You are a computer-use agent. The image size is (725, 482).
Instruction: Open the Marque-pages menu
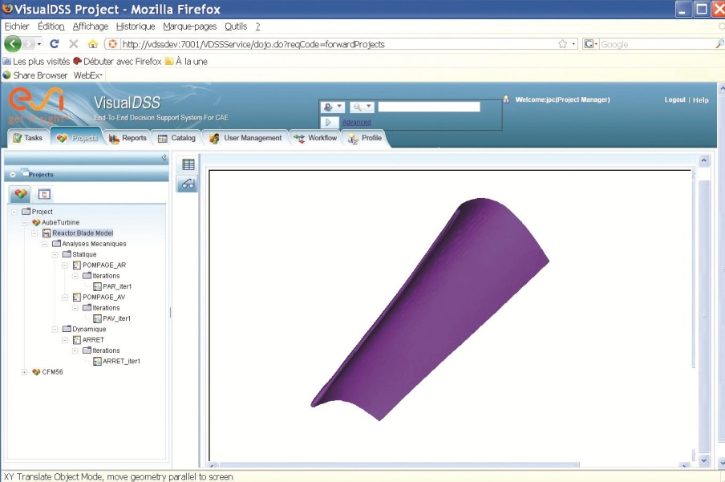[189, 26]
